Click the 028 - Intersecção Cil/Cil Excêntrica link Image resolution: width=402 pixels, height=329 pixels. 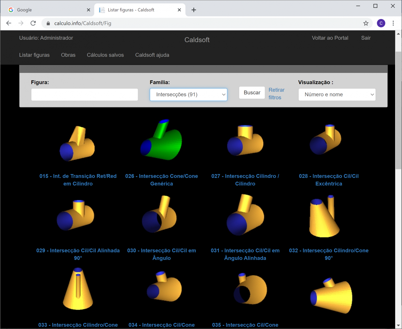329,180
